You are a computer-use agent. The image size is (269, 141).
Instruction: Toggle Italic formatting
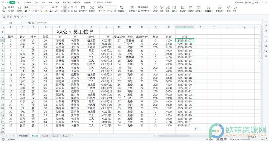[30, 11]
